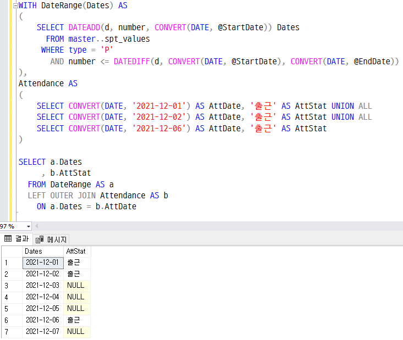The width and height of the screenshot is (403, 340).
Task: Select the result cell 2021-12-04
Action: 43,297
